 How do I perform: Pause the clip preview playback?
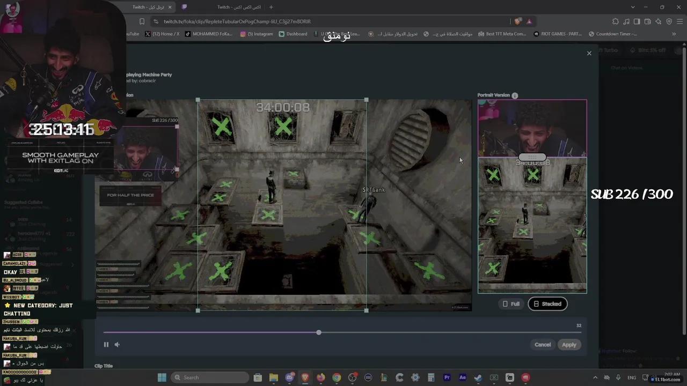[x=106, y=345]
